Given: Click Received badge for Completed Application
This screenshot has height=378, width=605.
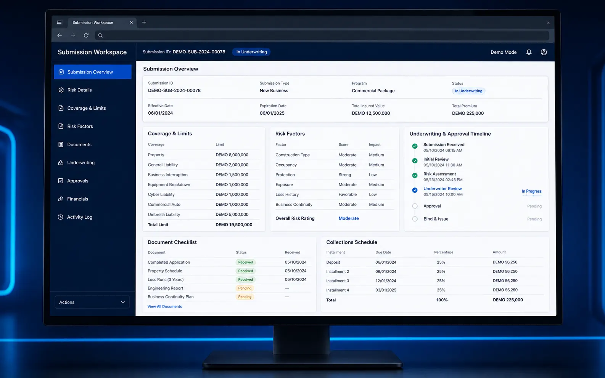Looking at the screenshot, I should pos(246,262).
